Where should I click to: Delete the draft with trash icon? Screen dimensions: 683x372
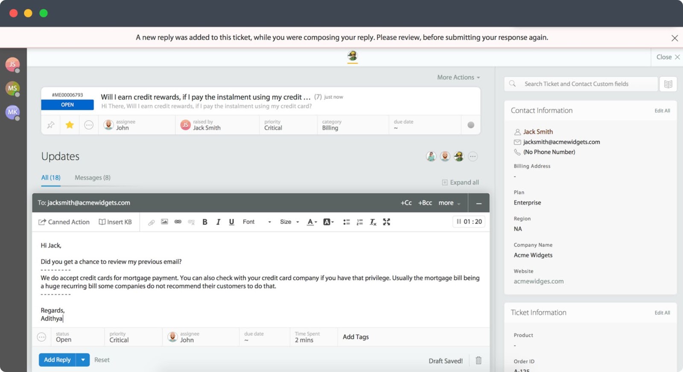[479, 360]
